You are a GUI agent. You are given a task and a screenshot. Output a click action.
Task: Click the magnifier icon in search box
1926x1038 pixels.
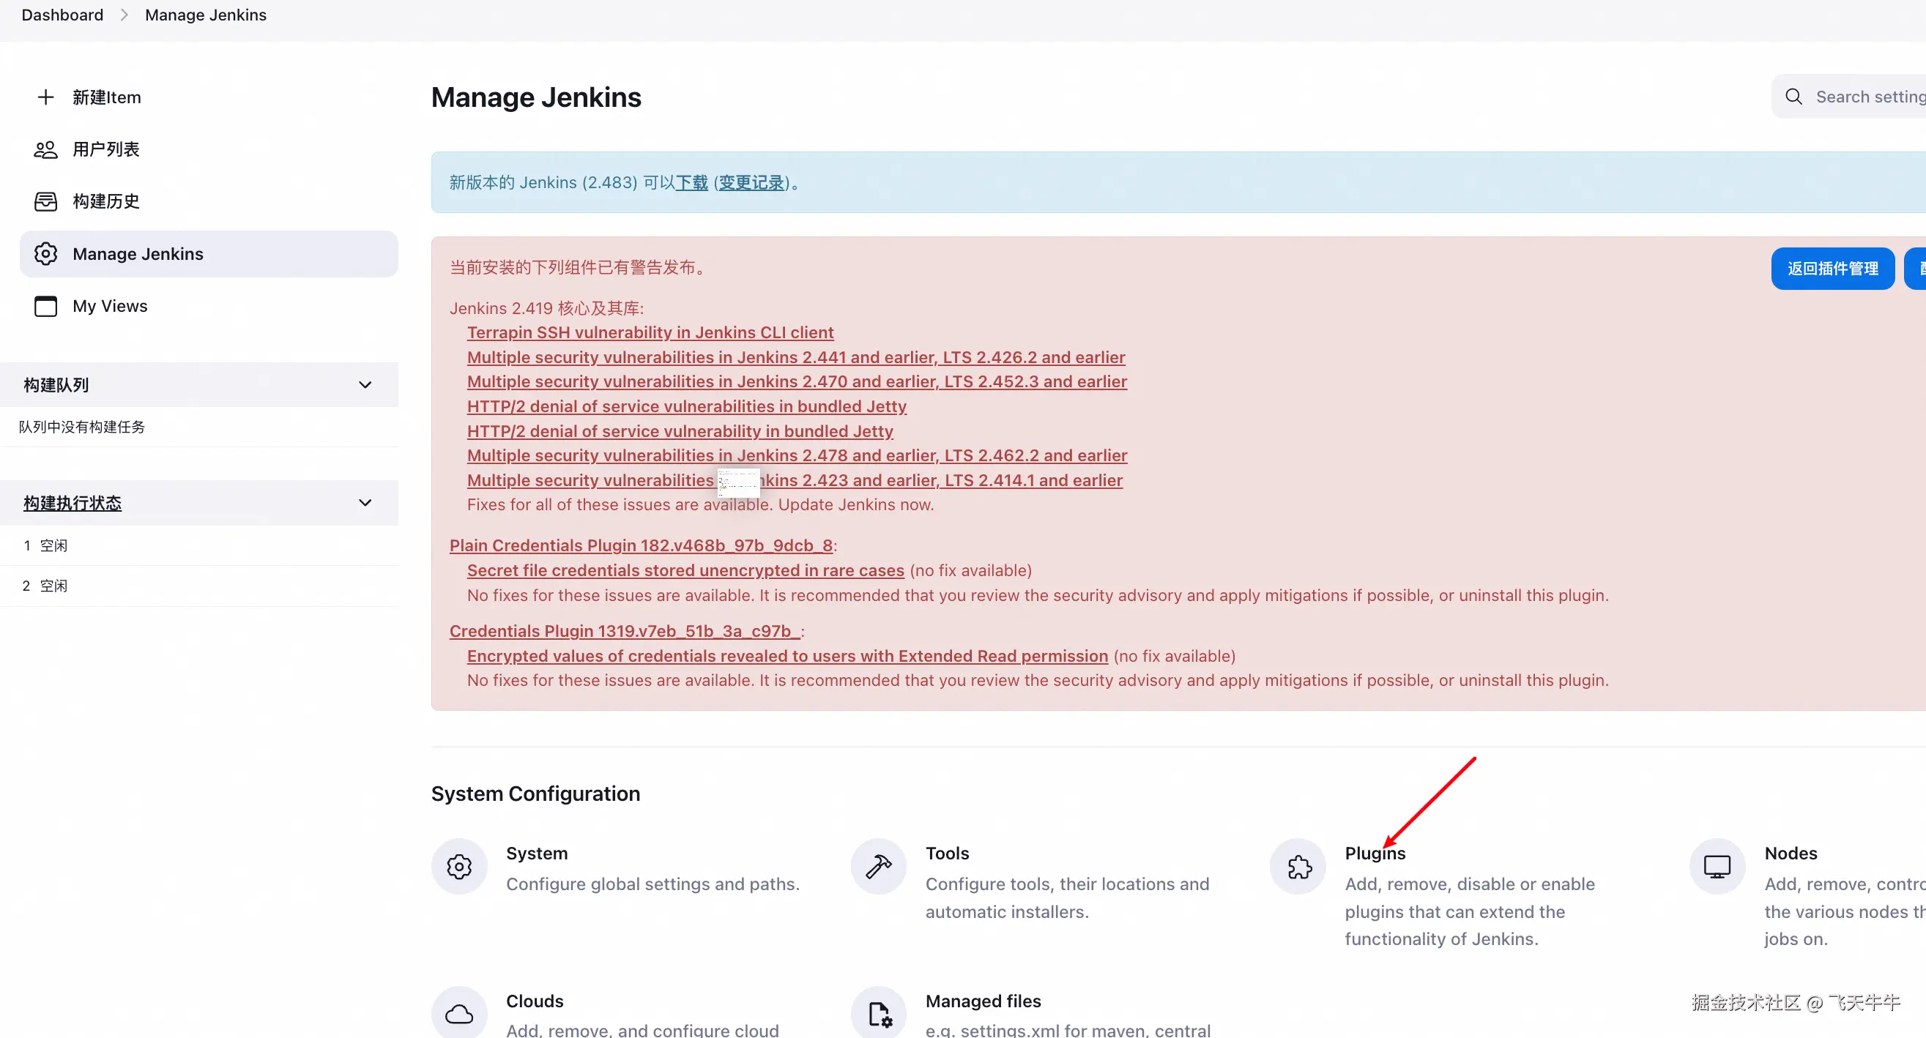tap(1793, 97)
